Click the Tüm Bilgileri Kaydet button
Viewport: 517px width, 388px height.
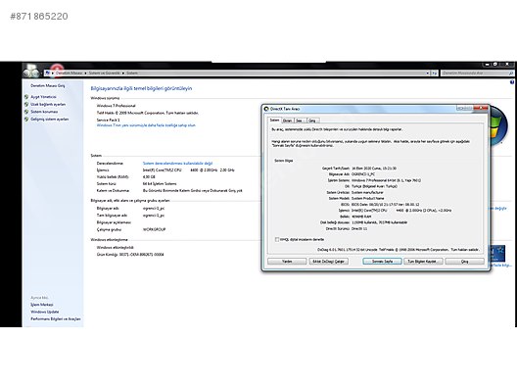(423, 262)
